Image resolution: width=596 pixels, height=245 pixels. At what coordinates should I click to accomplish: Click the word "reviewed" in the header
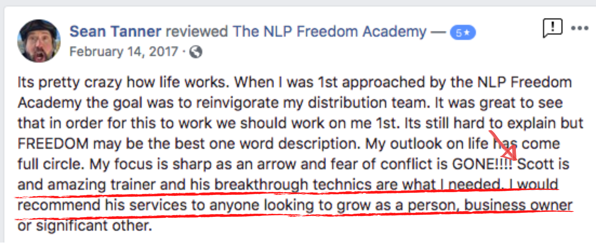pos(197,32)
